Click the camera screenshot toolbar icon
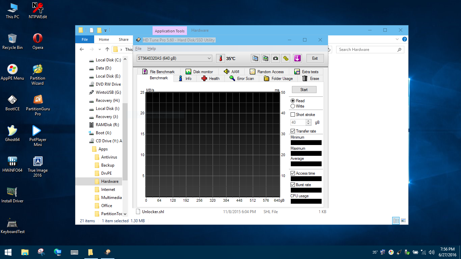Viewport: 461px width, 259px height. 276,58
